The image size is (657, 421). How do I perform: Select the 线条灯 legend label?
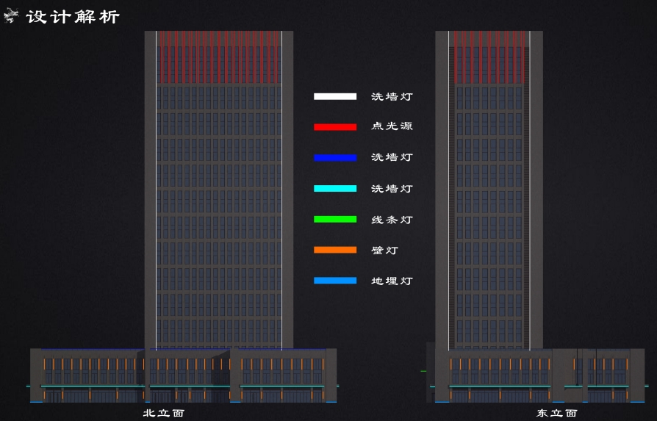pyautogui.click(x=392, y=220)
